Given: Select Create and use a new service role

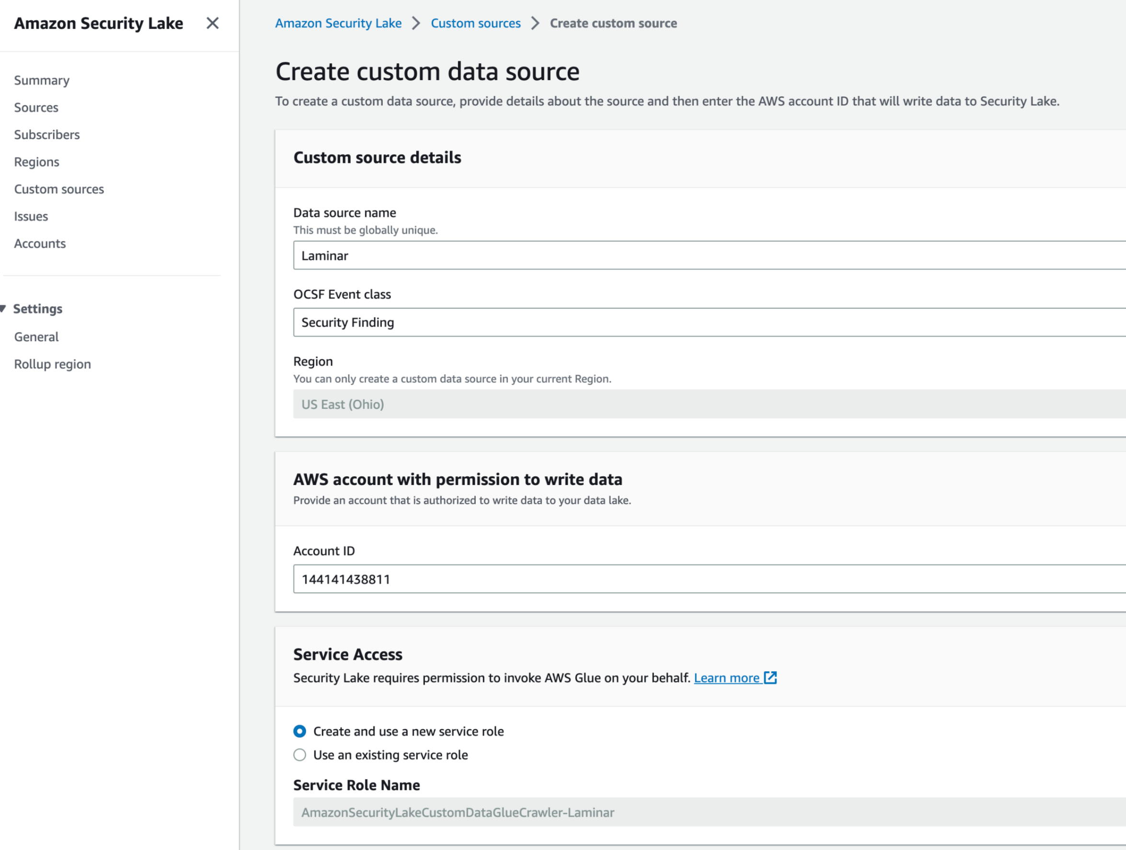Looking at the screenshot, I should click(x=300, y=731).
